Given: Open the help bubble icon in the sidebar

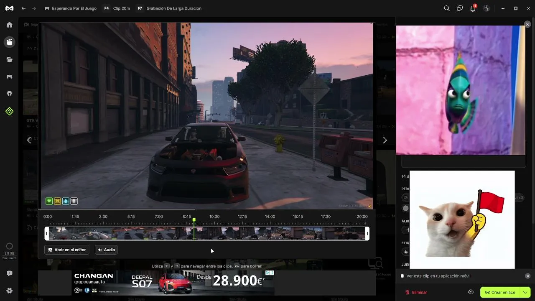Looking at the screenshot, I should pos(9,273).
